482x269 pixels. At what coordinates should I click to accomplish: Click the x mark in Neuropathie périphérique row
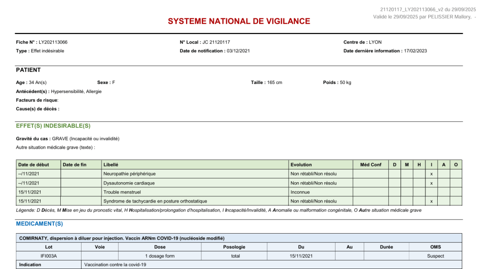(x=431, y=174)
